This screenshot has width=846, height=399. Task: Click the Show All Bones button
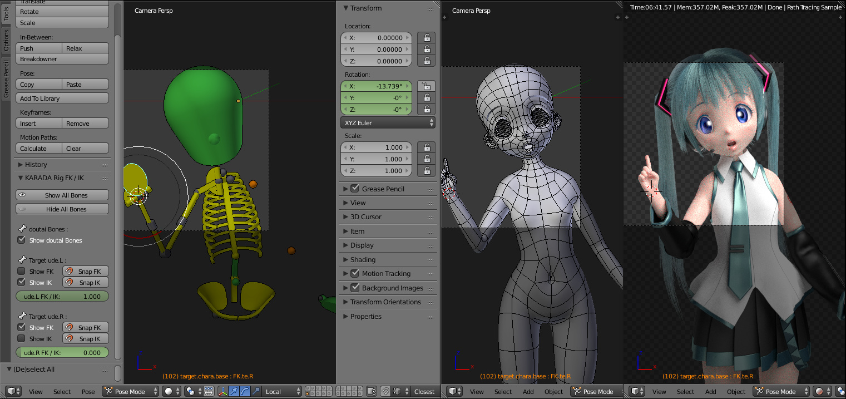(62, 195)
